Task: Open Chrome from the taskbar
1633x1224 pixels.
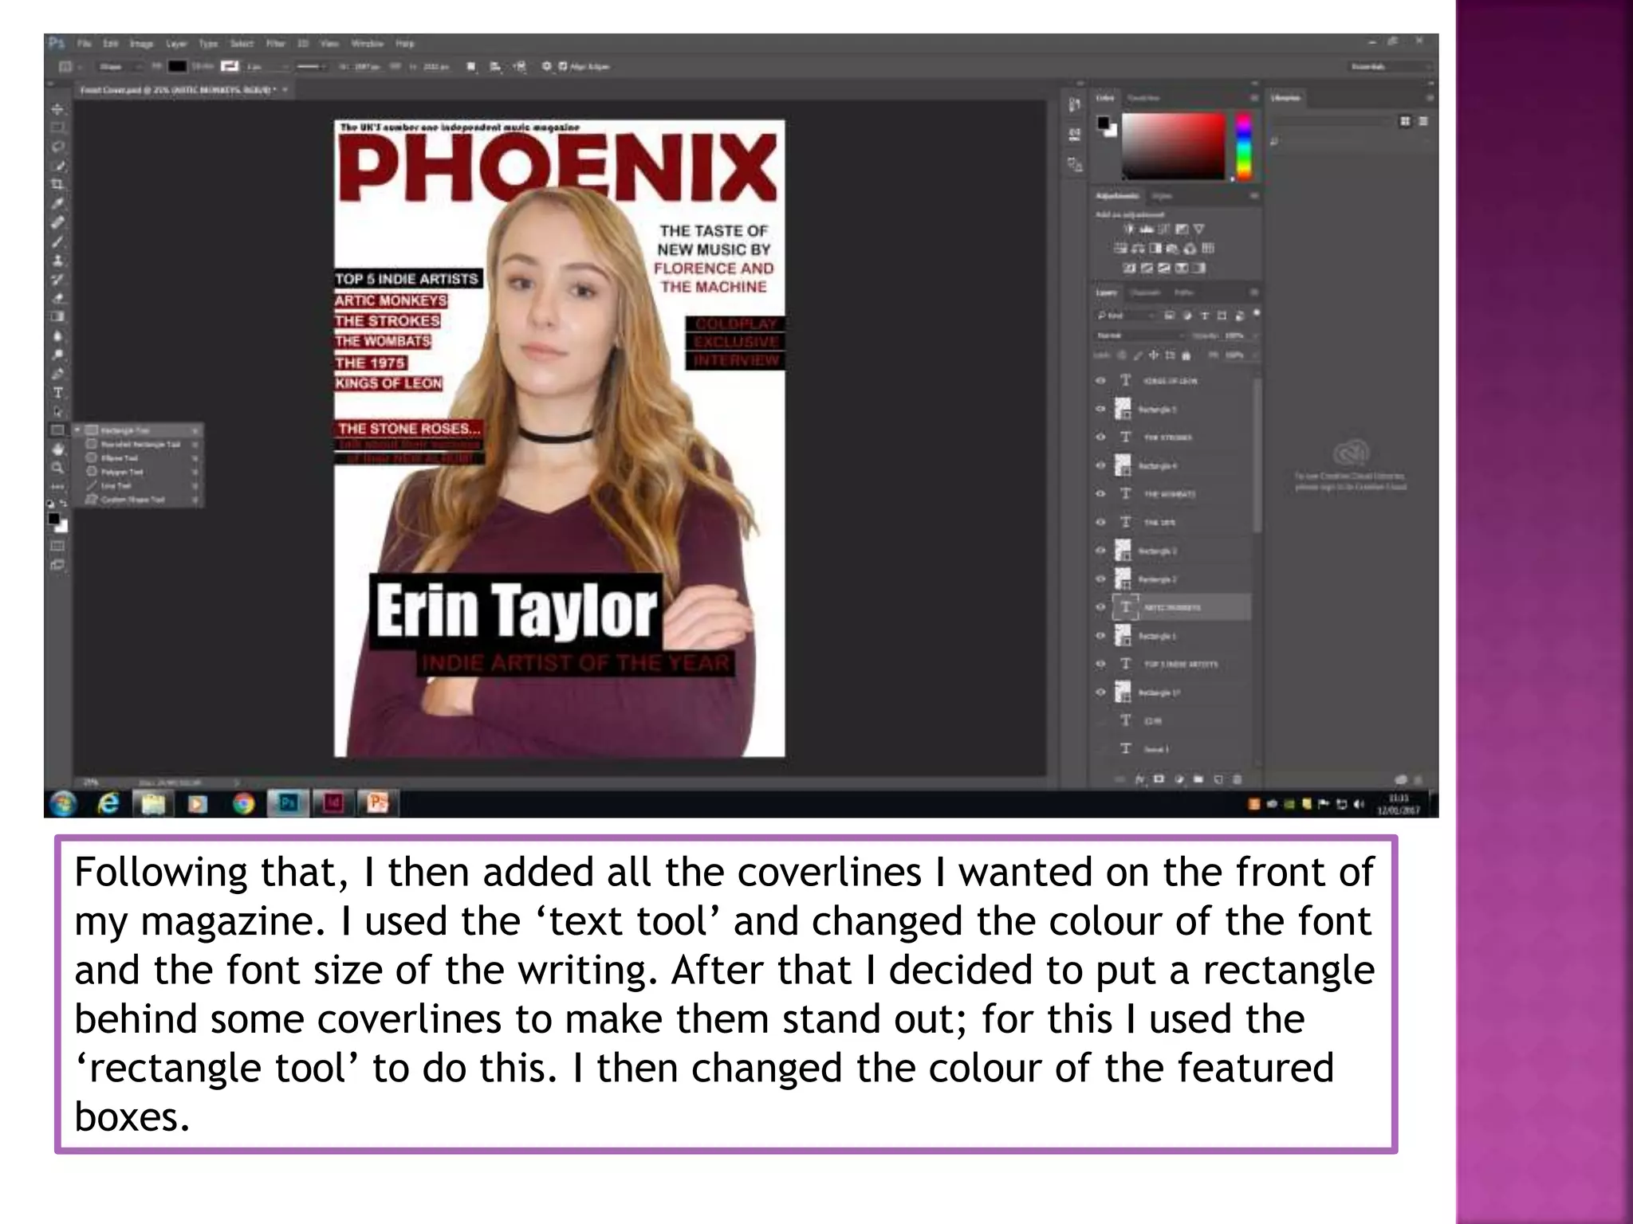Action: coord(243,804)
